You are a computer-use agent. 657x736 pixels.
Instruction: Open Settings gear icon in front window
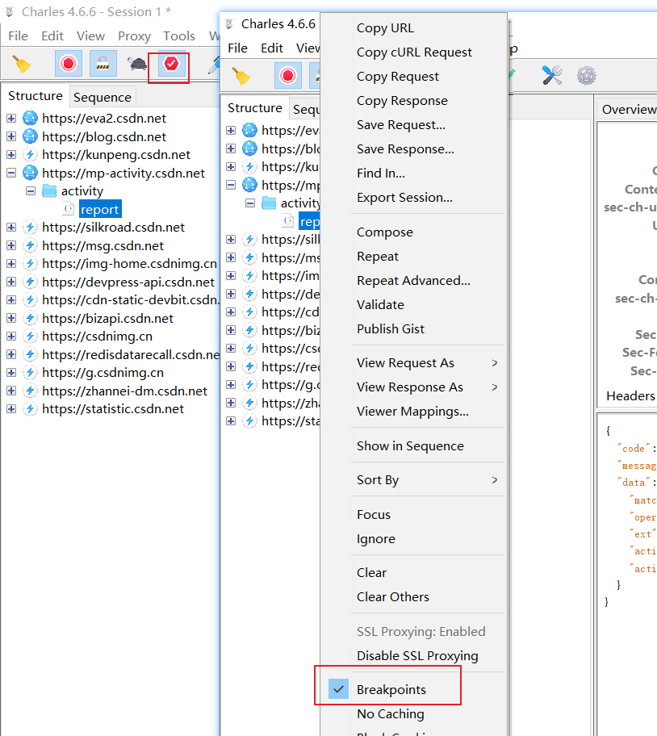(586, 76)
